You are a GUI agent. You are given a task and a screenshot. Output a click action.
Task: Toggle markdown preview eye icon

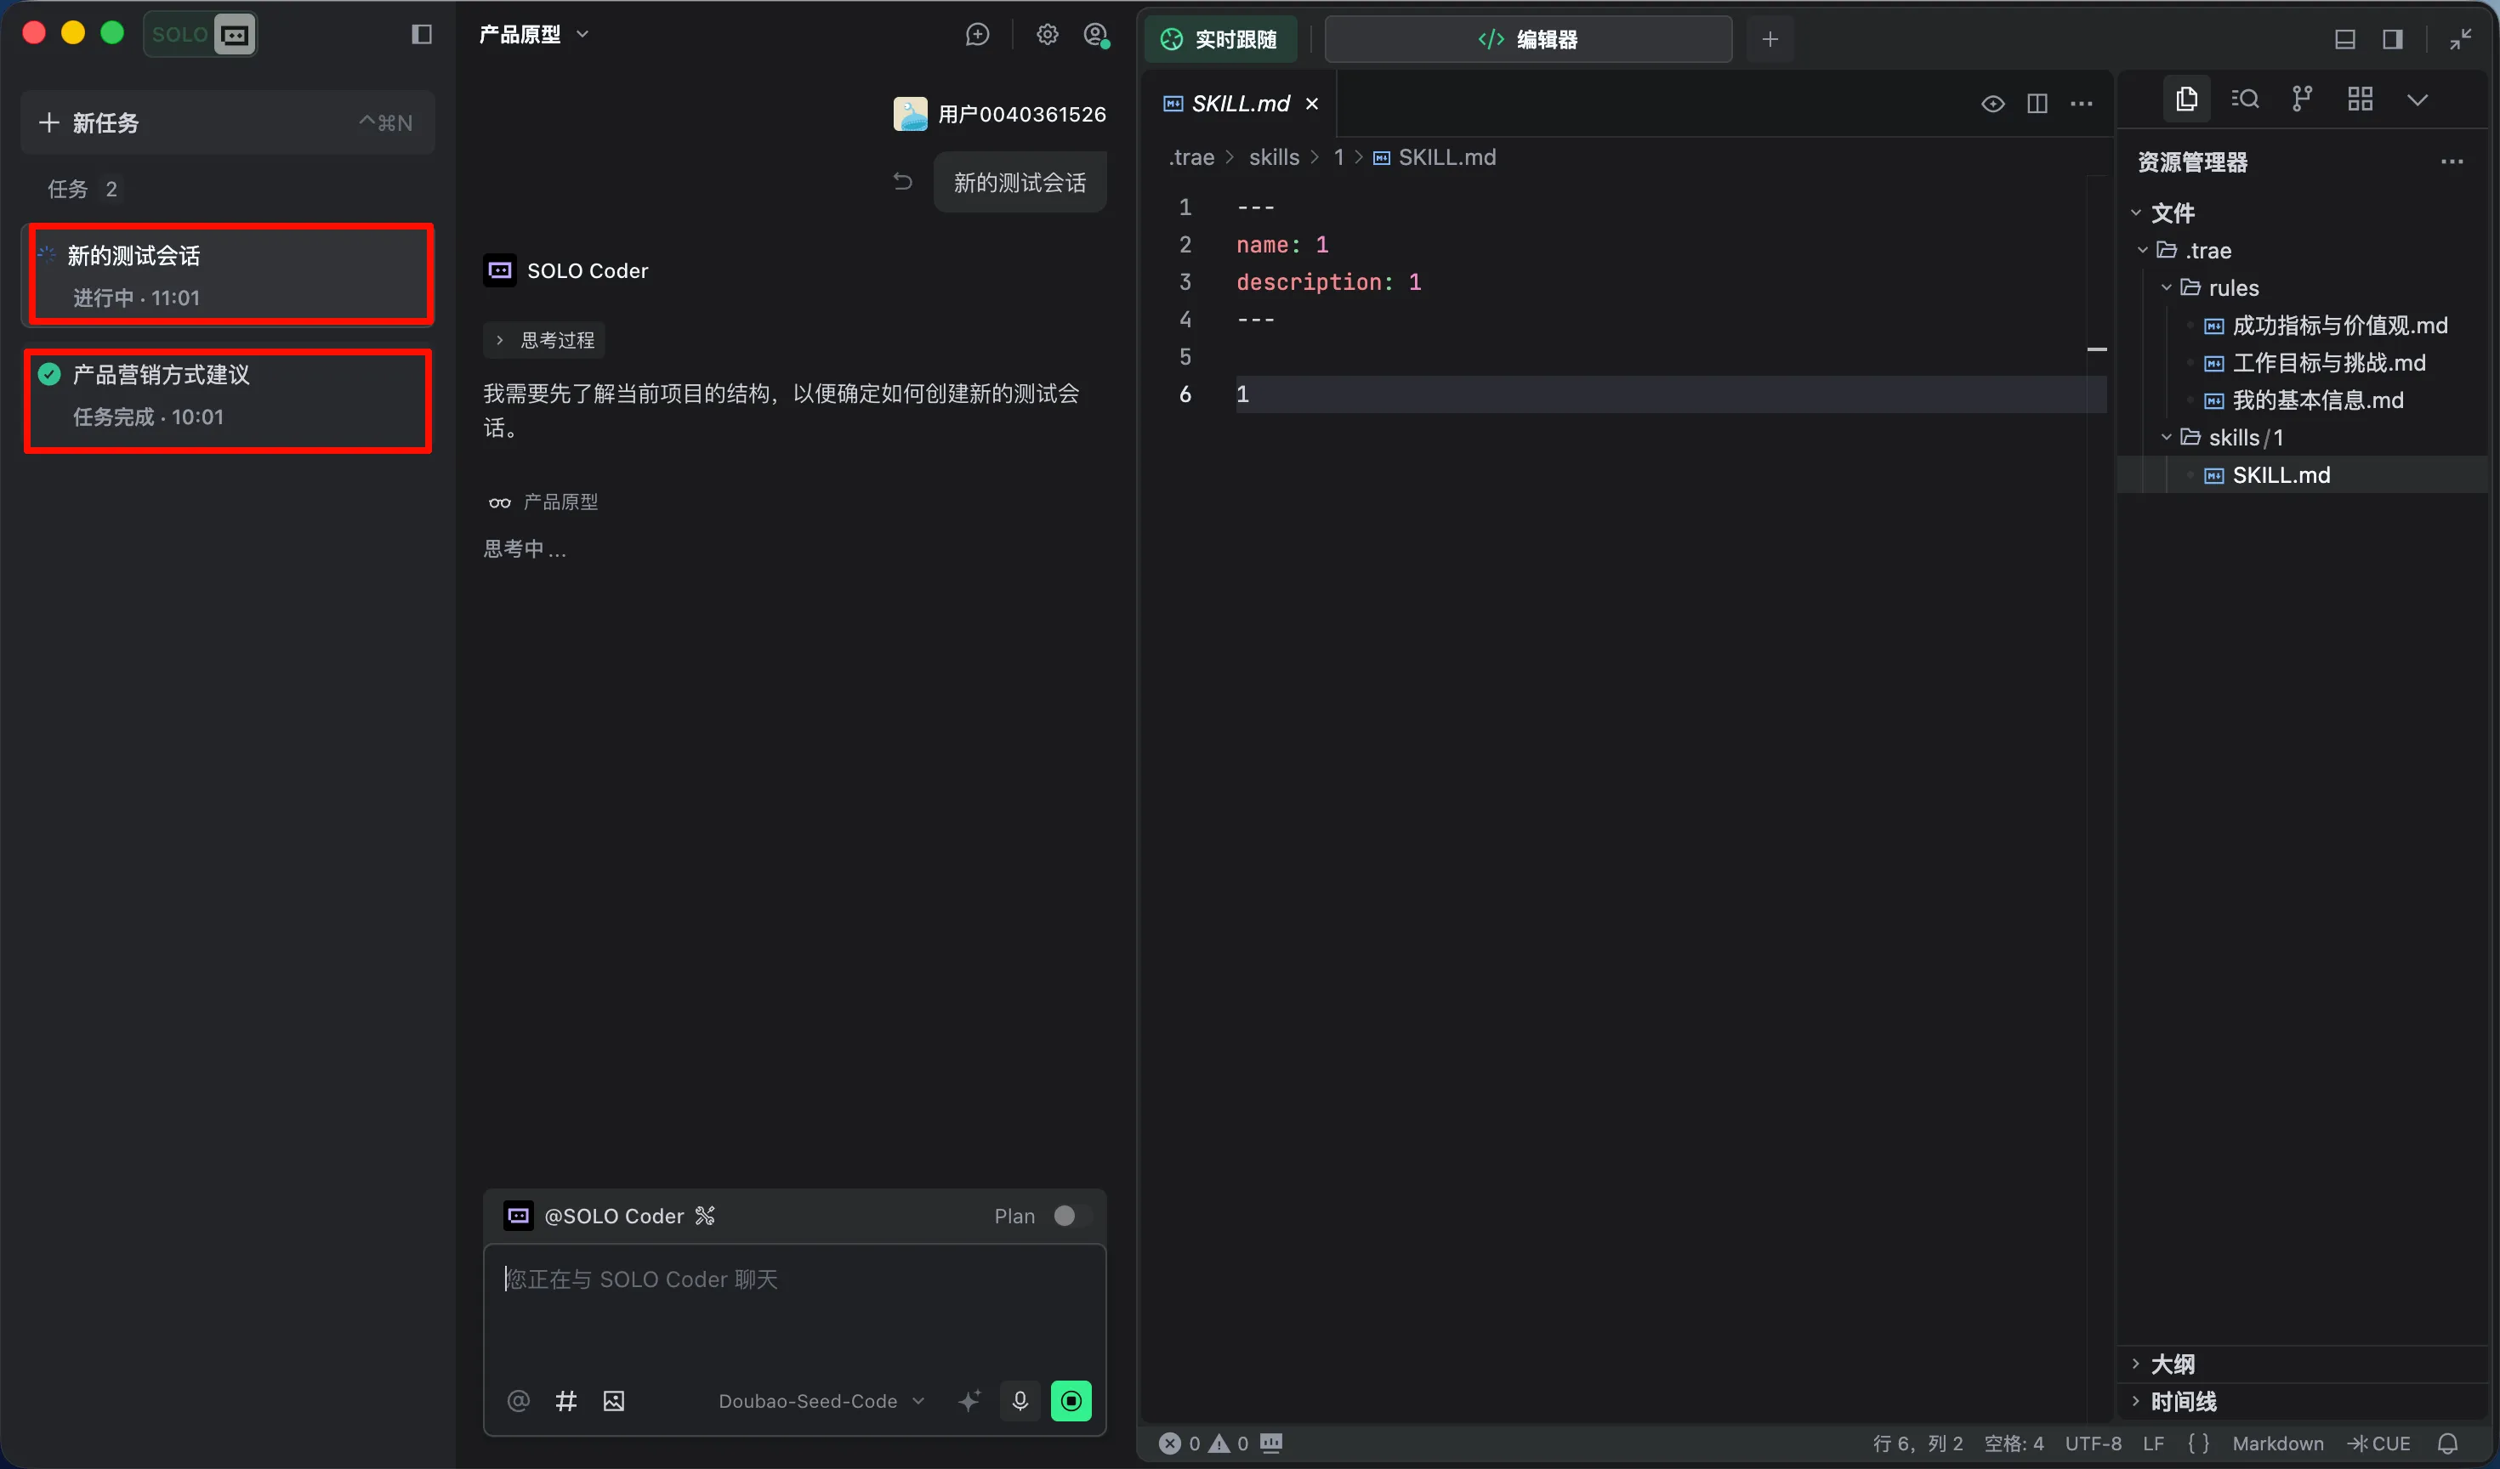tap(1992, 105)
